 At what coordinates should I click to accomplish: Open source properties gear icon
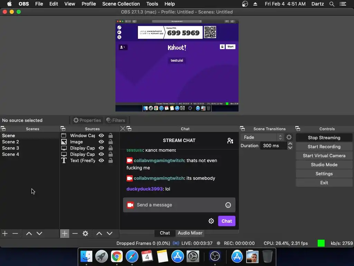click(85, 233)
